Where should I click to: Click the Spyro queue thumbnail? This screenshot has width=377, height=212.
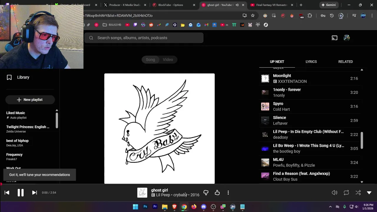(x=265, y=106)
